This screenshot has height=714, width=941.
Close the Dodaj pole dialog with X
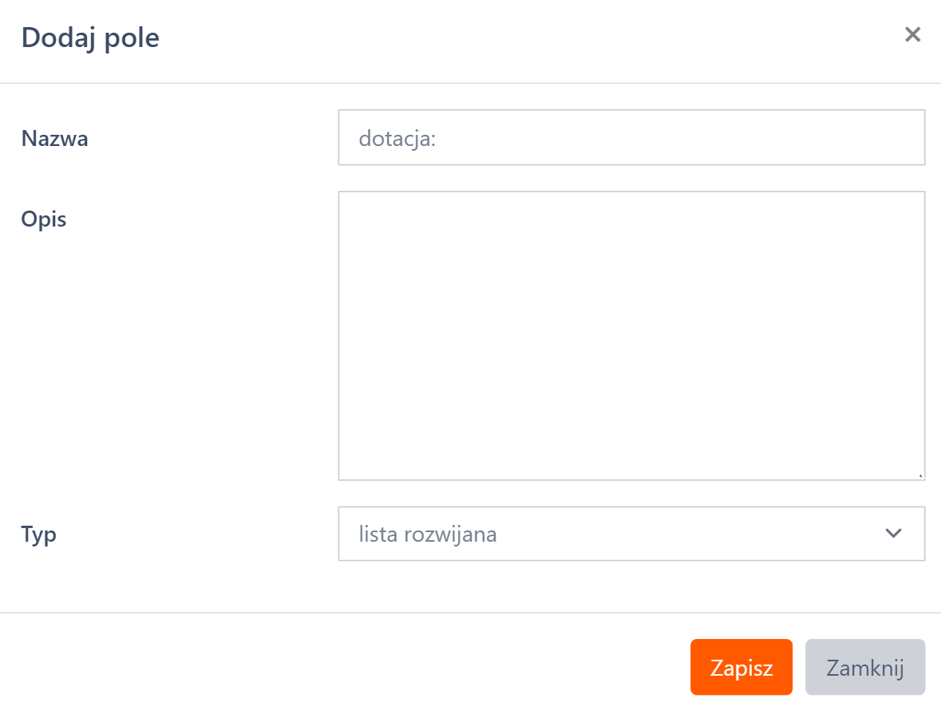click(x=912, y=34)
